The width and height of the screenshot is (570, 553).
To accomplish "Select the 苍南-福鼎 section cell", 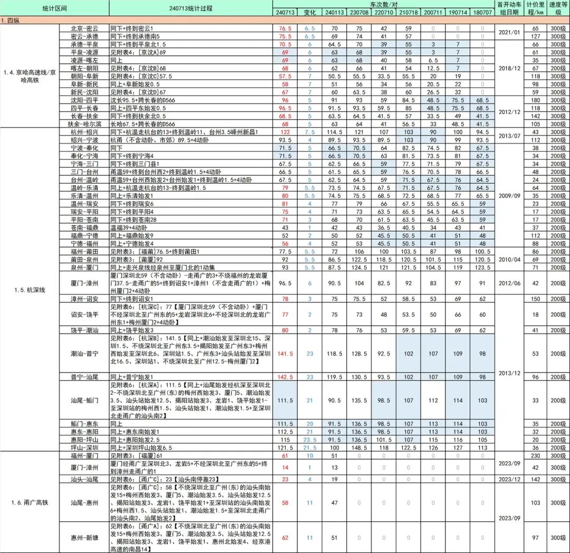I will pos(84,227).
